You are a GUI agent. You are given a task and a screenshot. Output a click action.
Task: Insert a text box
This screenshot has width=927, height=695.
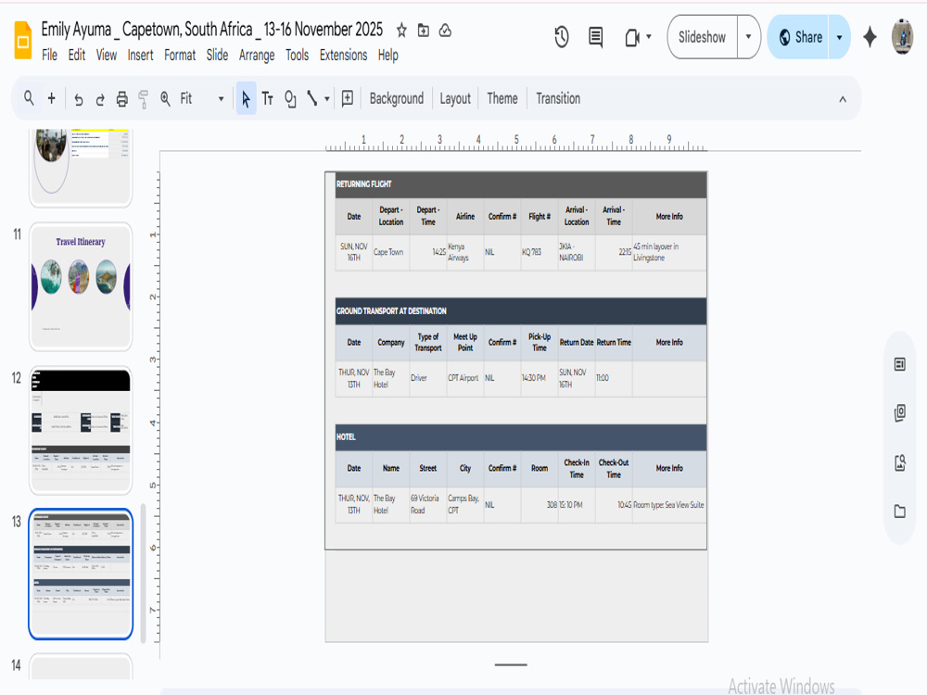[267, 98]
